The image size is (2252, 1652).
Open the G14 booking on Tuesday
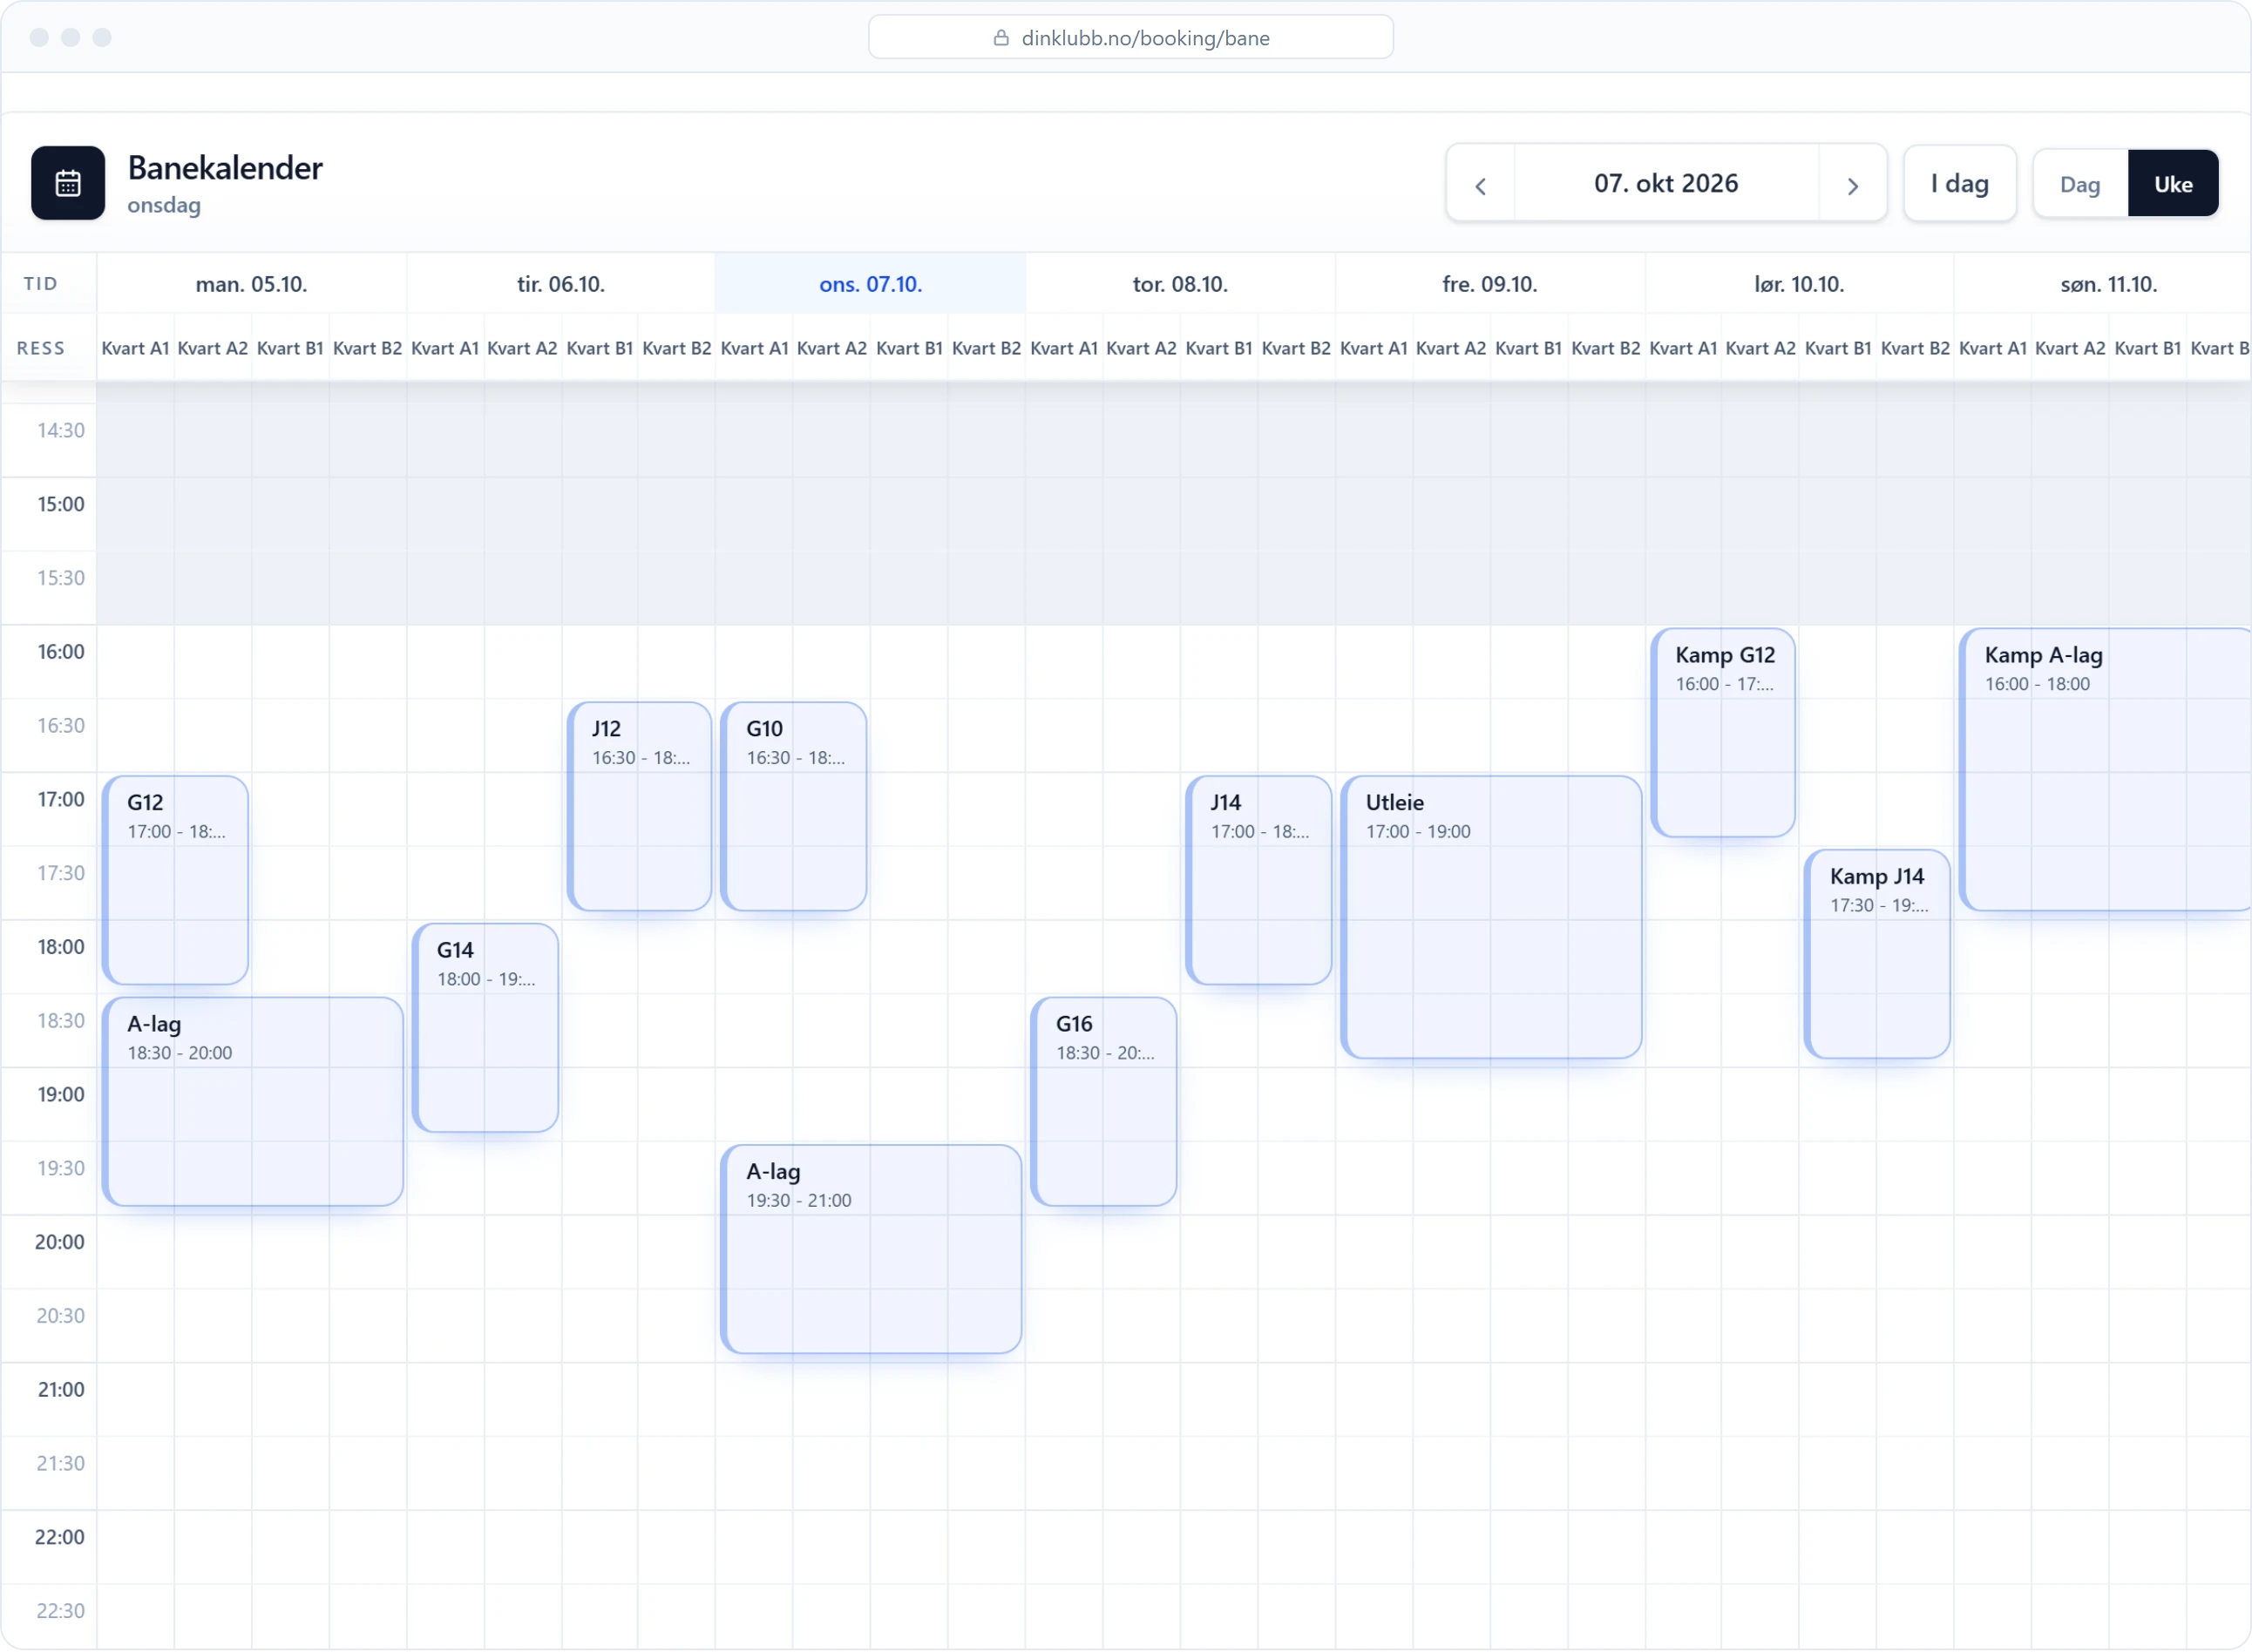[485, 1028]
